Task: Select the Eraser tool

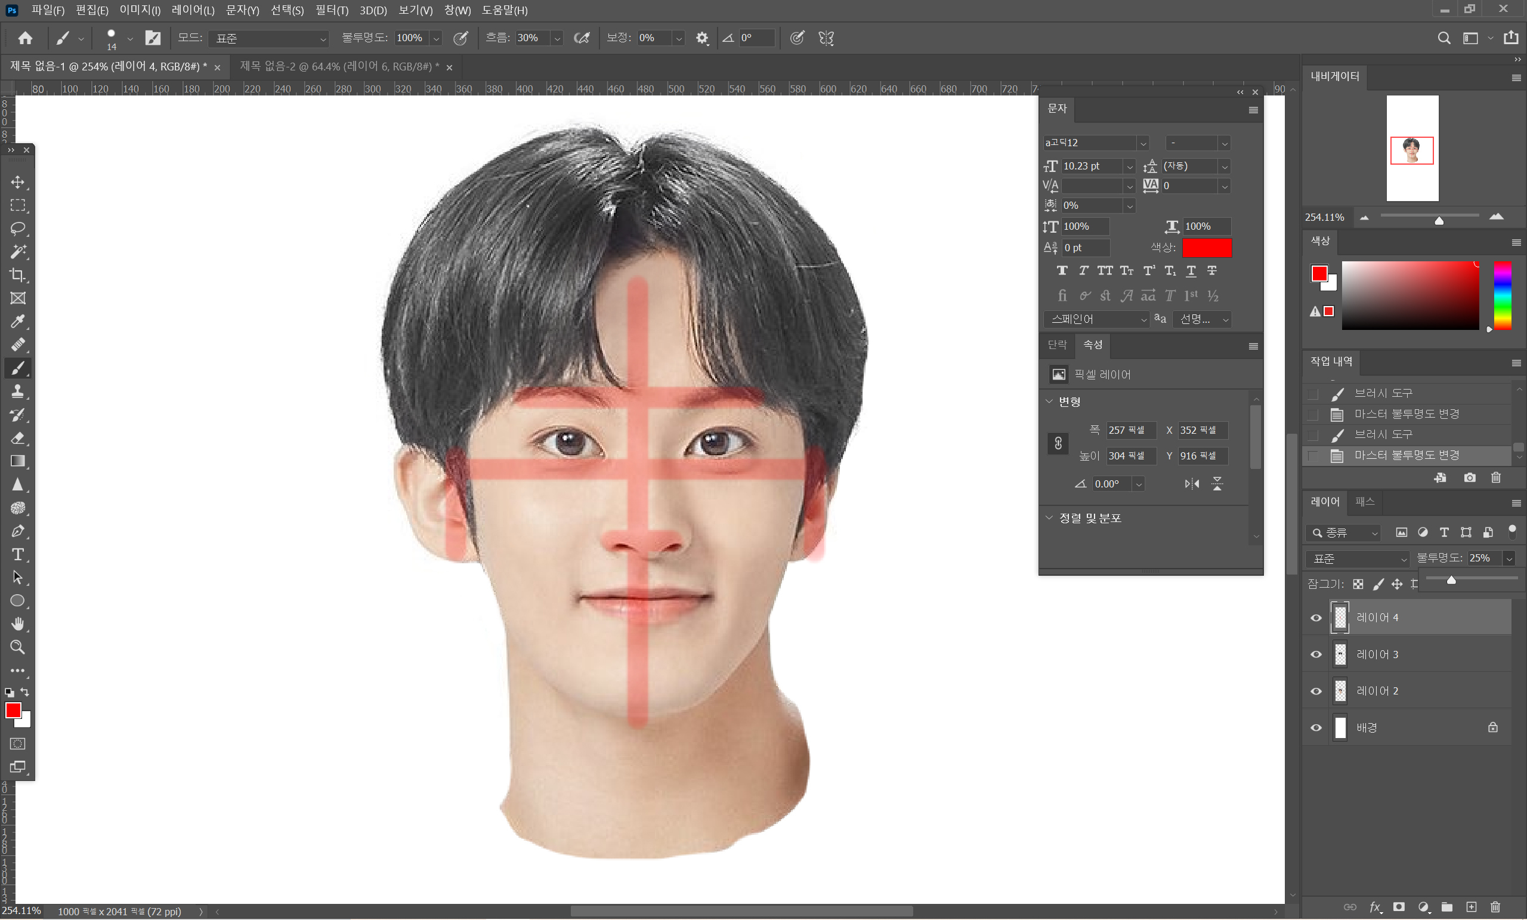Action: (x=17, y=438)
